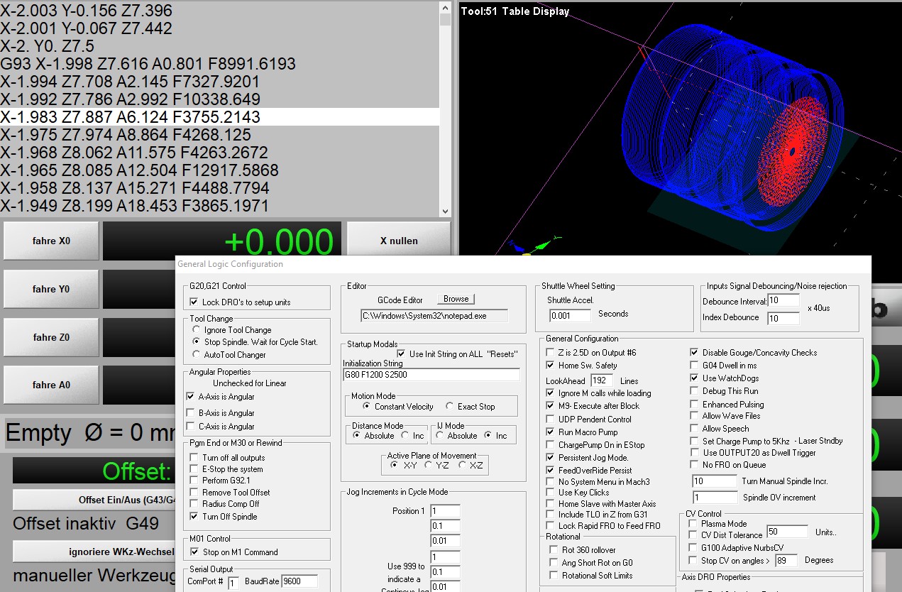Click 'Turn Manual Spindle Incr.' value field

[x=715, y=481]
